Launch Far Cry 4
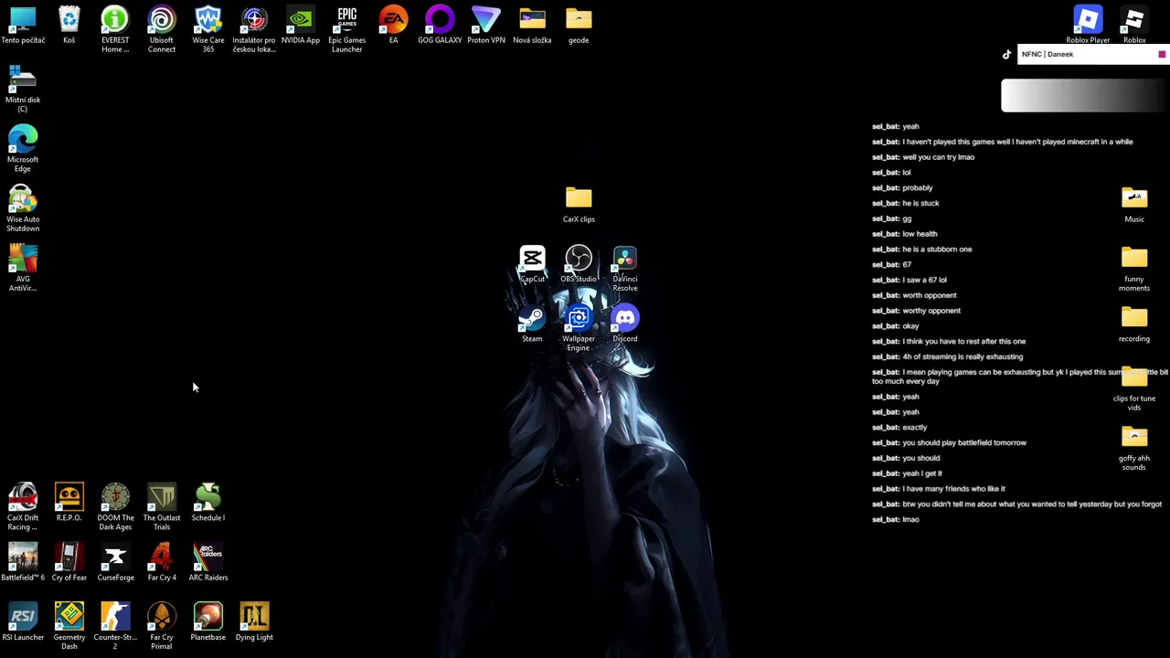1170x658 pixels. pyautogui.click(x=162, y=563)
